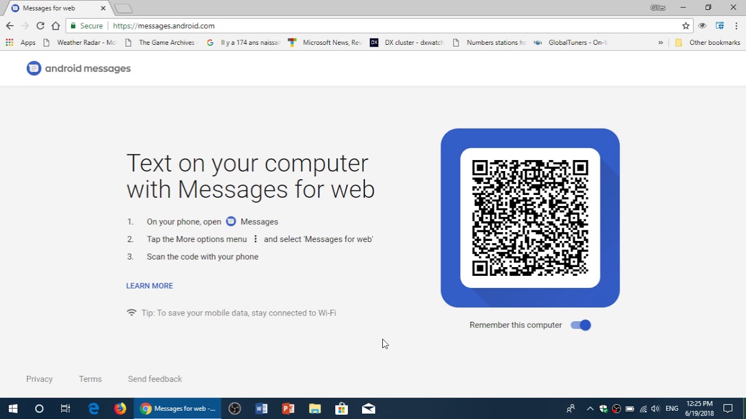Click the QR code image
Screen dimensions: 746x419
530,218
